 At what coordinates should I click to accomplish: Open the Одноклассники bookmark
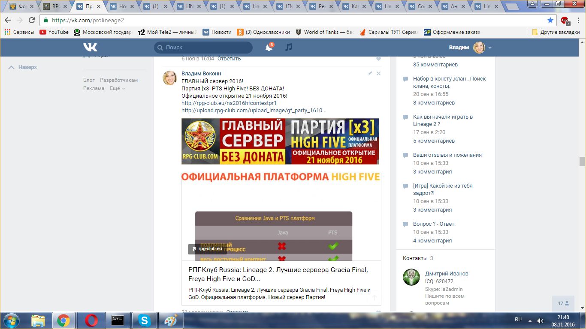click(x=263, y=32)
